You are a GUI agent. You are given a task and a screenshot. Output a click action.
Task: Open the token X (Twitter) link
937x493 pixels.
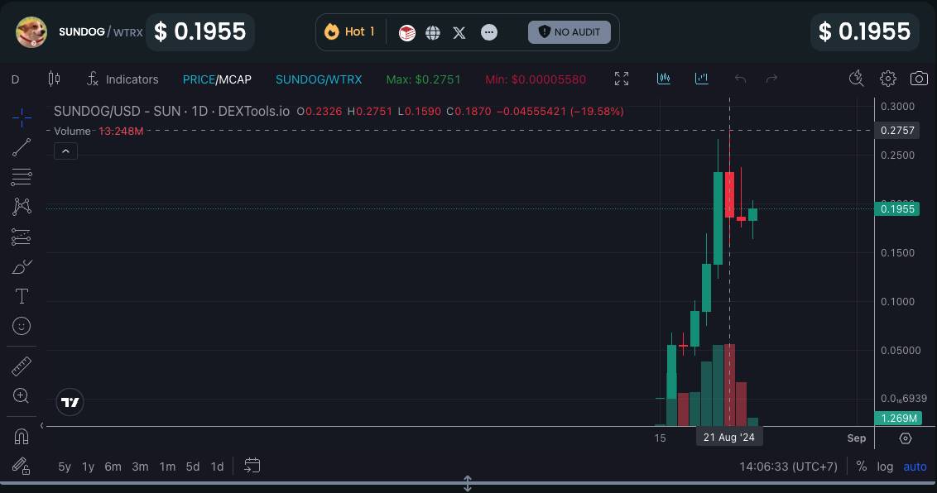(x=459, y=32)
